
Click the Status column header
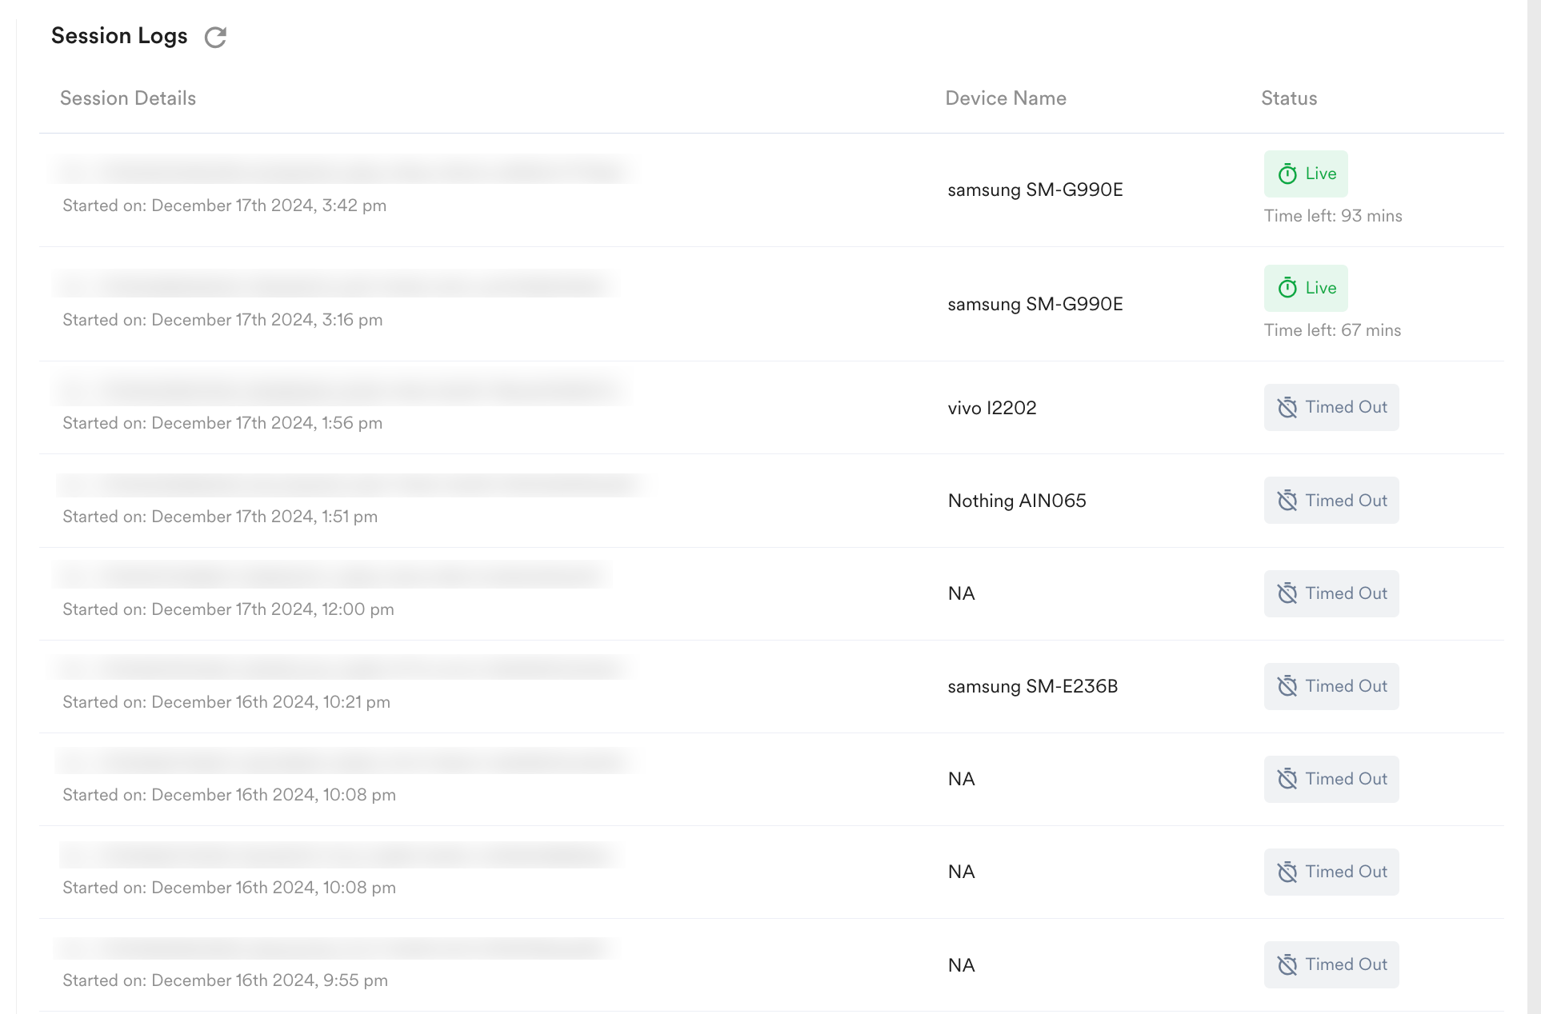pyautogui.click(x=1288, y=98)
